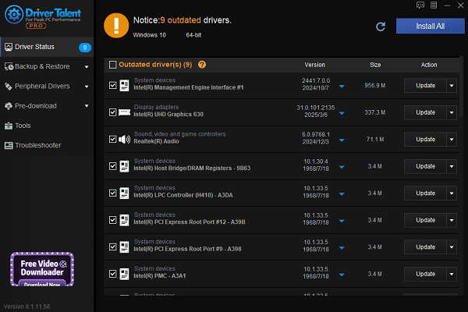The width and height of the screenshot is (468, 312).
Task: Update the PCI Express Root Port #12 driver
Action: tap(425, 220)
